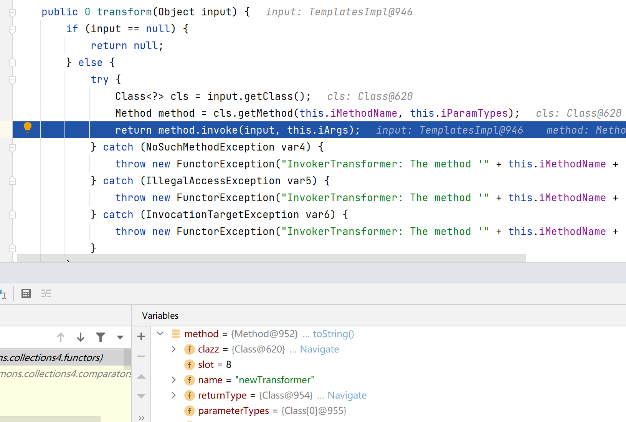
Task: Select the Variables panel tab
Action: point(160,316)
